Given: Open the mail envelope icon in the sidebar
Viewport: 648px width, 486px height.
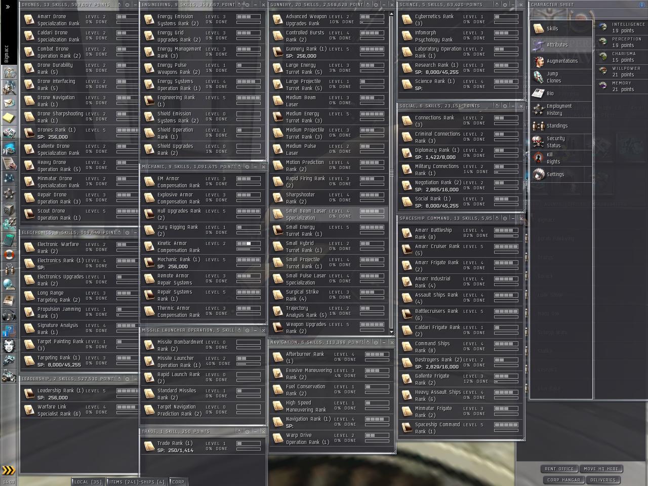Looking at the screenshot, I should coord(9,102).
